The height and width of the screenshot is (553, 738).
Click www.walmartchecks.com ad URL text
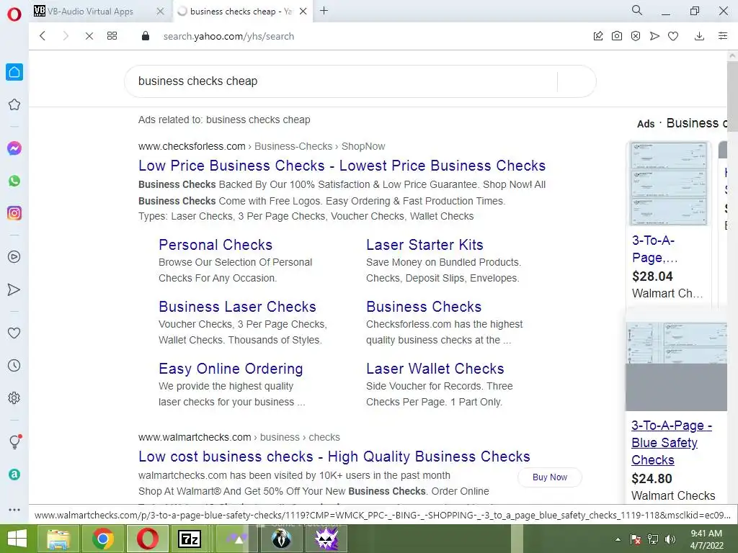[195, 437]
